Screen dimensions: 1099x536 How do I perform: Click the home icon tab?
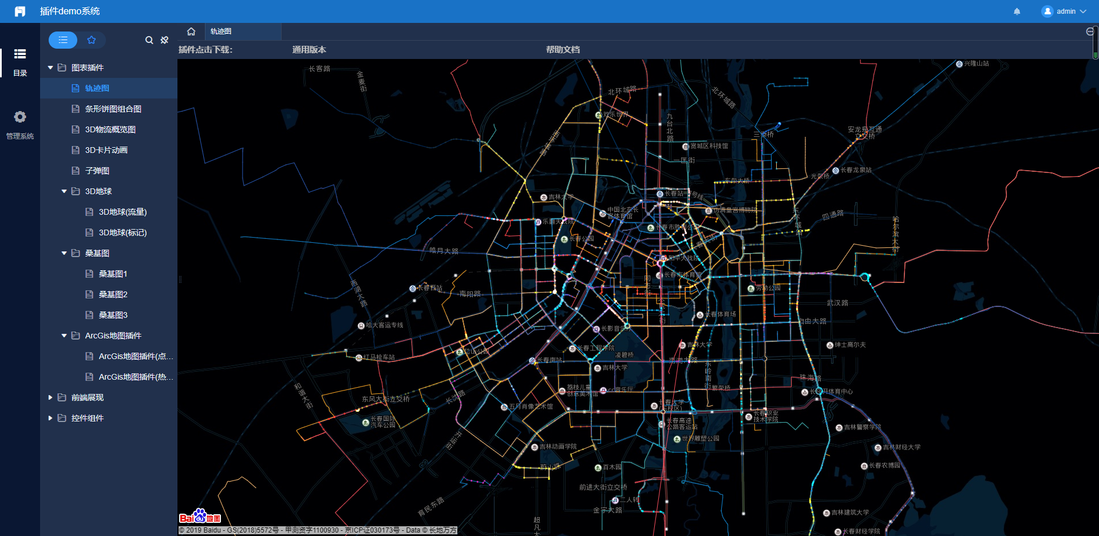coord(191,31)
